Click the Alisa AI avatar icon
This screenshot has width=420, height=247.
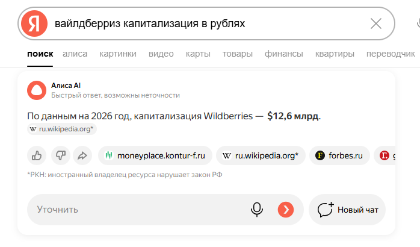click(37, 90)
